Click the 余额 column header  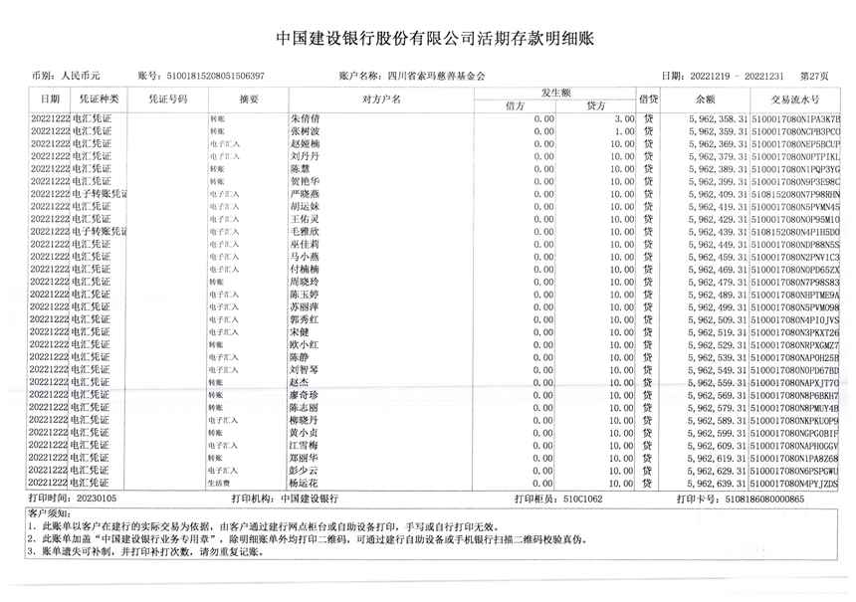click(706, 99)
